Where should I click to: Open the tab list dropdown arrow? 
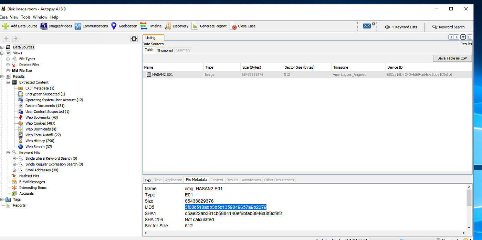point(463,37)
